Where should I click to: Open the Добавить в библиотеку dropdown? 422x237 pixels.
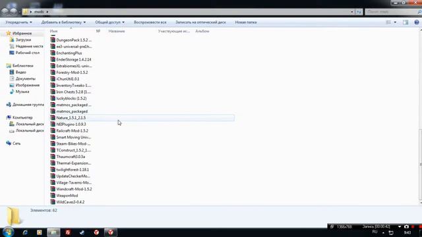tap(63, 22)
